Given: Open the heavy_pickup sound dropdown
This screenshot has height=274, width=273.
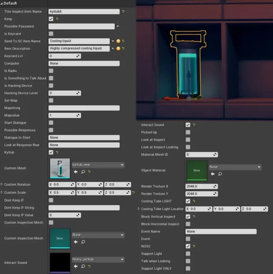Looking at the screenshot, I should click(98, 259).
